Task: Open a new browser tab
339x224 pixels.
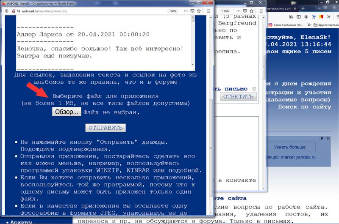Action: (x=303, y=8)
